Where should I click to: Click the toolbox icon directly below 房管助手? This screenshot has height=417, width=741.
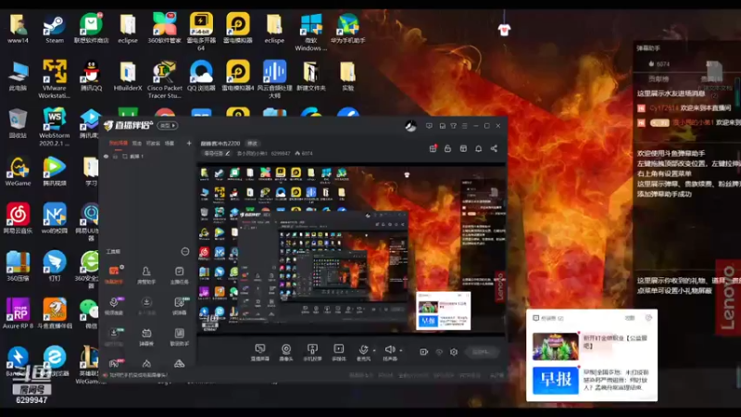[x=146, y=306]
